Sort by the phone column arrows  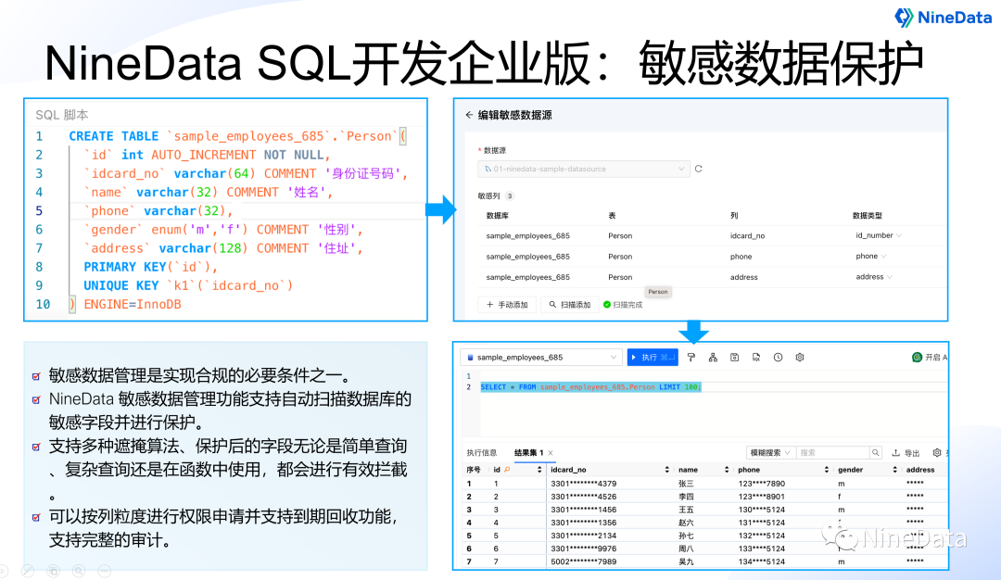(826, 470)
